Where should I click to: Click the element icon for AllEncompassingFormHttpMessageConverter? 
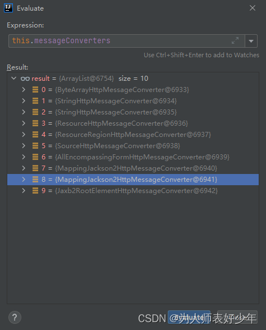coord(35,157)
